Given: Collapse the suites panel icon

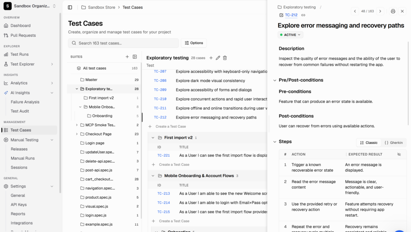Looking at the screenshot, I should pos(135,57).
